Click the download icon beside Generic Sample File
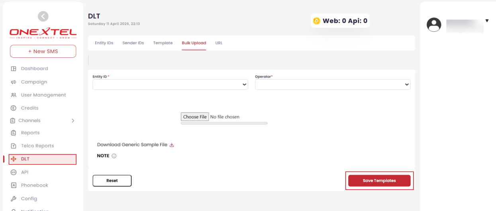Viewport: 496px width, 211px height. [172, 145]
